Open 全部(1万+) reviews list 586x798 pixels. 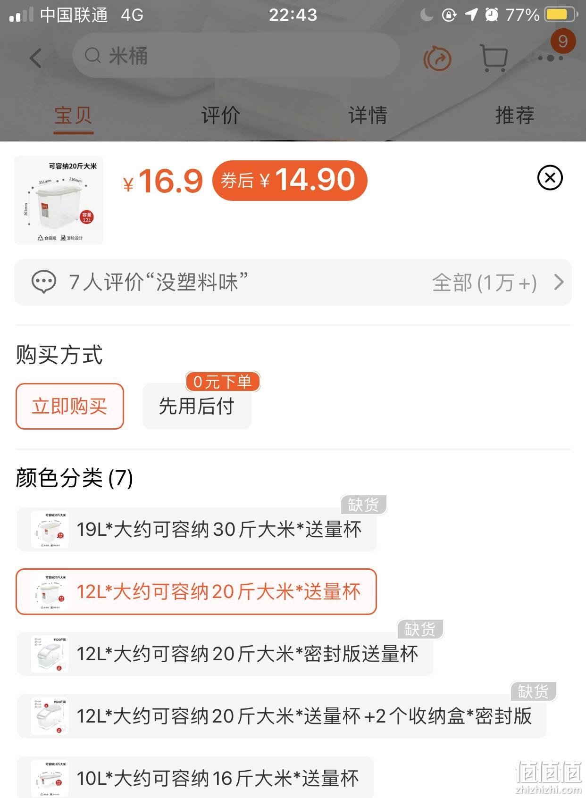pos(485,283)
